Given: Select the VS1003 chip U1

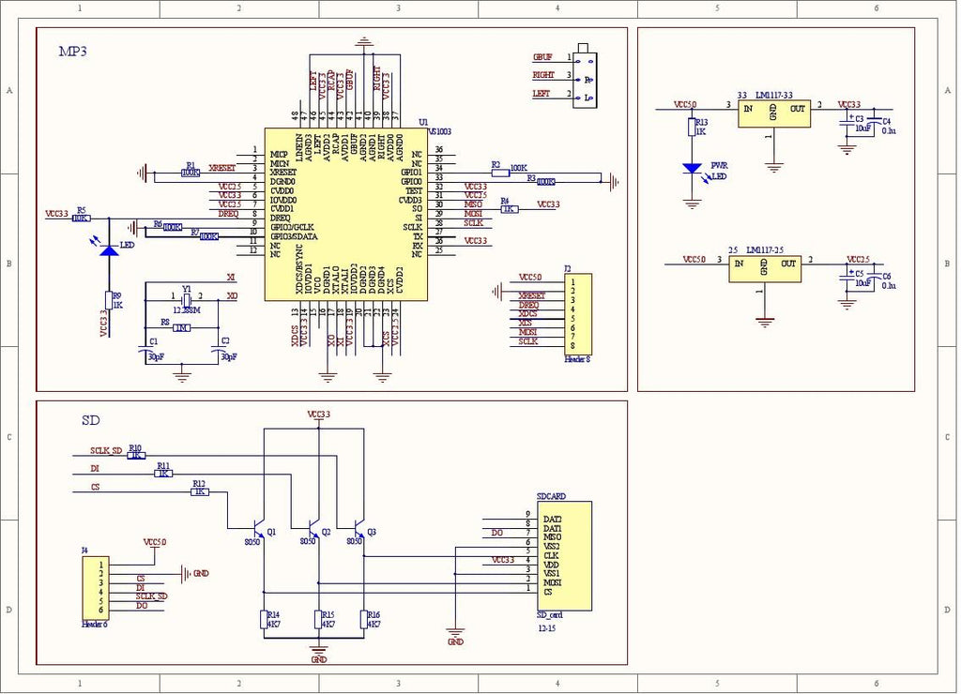Looking at the screenshot, I should [346, 214].
